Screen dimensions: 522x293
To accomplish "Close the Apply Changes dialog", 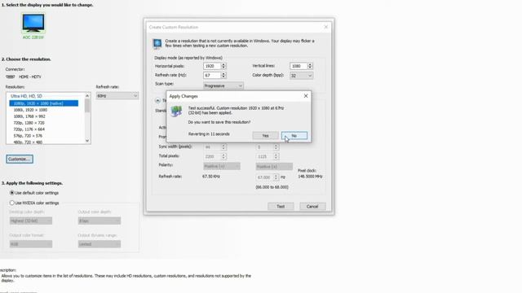I will tap(306, 96).
